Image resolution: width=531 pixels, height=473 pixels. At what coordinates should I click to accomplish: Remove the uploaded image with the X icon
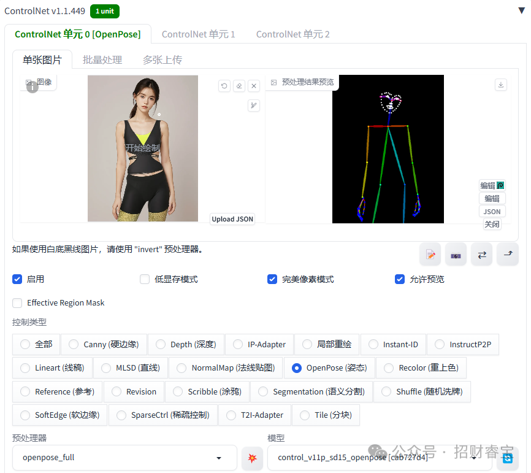click(x=254, y=86)
